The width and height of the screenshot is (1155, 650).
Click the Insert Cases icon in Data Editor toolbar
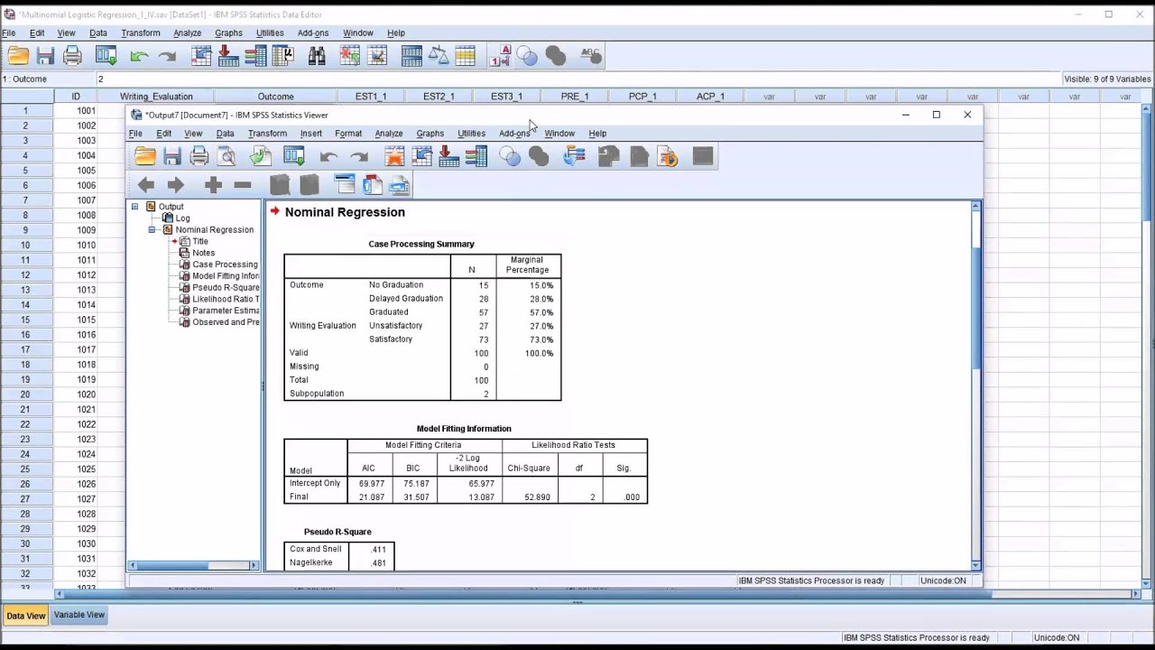(350, 56)
